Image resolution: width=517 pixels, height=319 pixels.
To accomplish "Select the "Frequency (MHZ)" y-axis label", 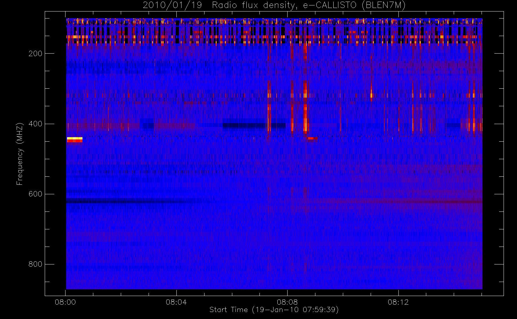I will (x=20, y=154).
